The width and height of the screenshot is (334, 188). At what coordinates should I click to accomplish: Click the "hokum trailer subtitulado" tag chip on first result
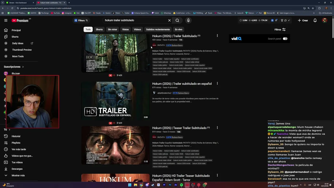pos(190,59)
